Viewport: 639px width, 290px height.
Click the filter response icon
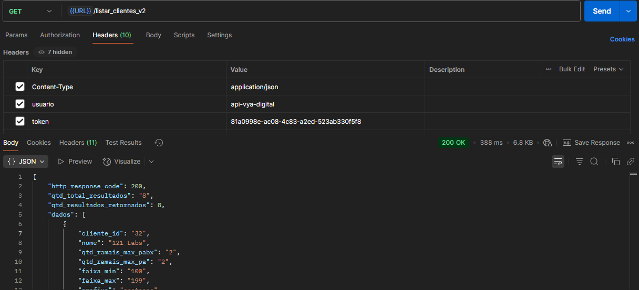pyautogui.click(x=580, y=162)
